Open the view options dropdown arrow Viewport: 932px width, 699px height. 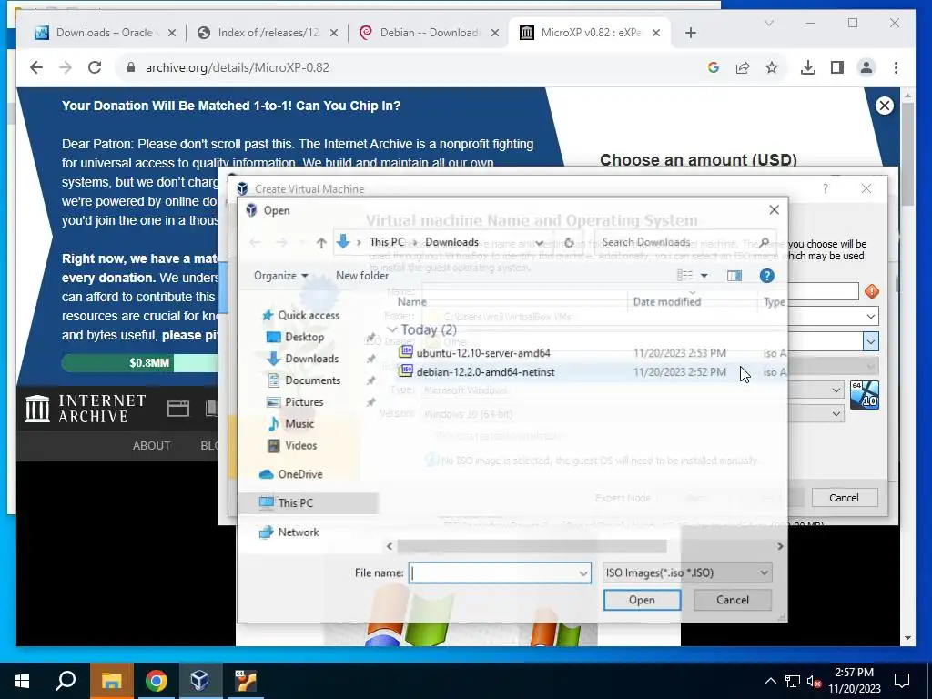(x=704, y=276)
